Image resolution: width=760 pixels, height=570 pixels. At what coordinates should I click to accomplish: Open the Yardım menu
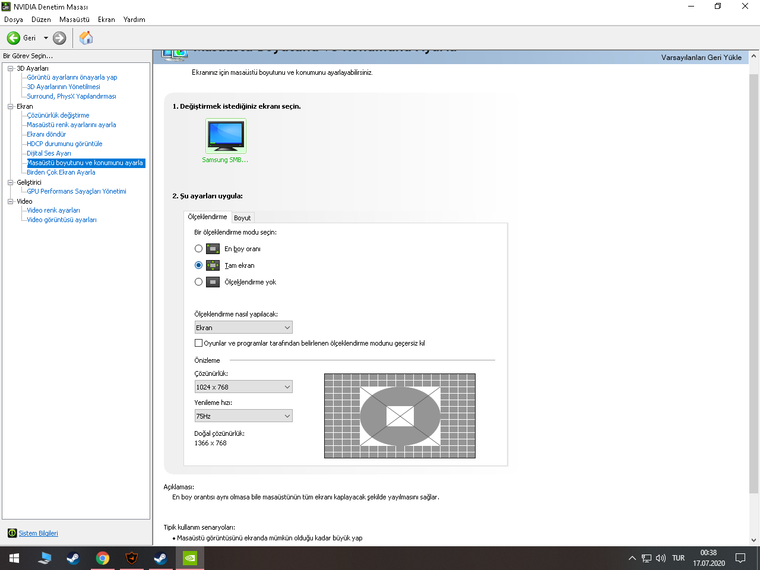(x=134, y=20)
